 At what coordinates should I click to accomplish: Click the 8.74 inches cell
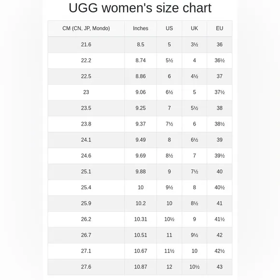pyautogui.click(x=140, y=60)
